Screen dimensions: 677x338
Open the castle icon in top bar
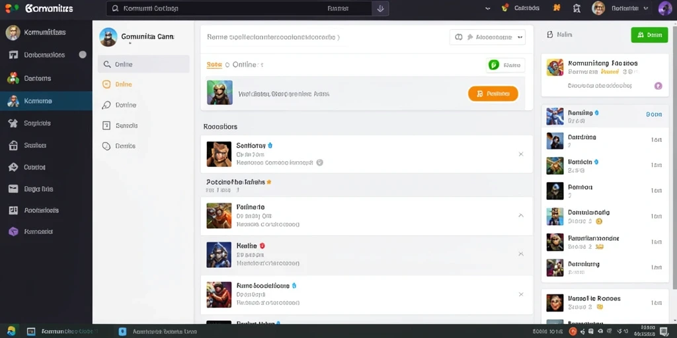tap(576, 8)
